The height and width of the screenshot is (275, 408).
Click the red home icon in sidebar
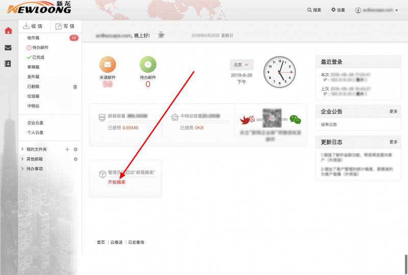[x=8, y=31]
